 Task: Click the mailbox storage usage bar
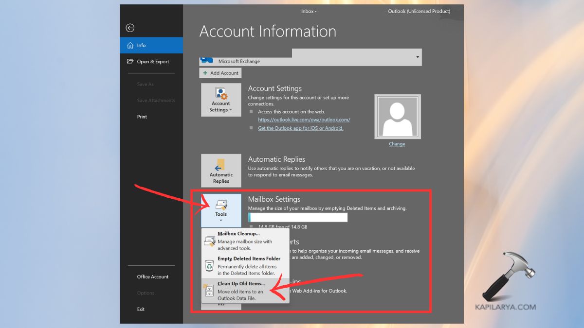(297, 217)
